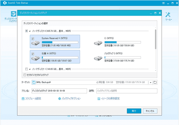
Task: Click the EaseUS Todo Backup logo icon
Action: tap(5, 3)
